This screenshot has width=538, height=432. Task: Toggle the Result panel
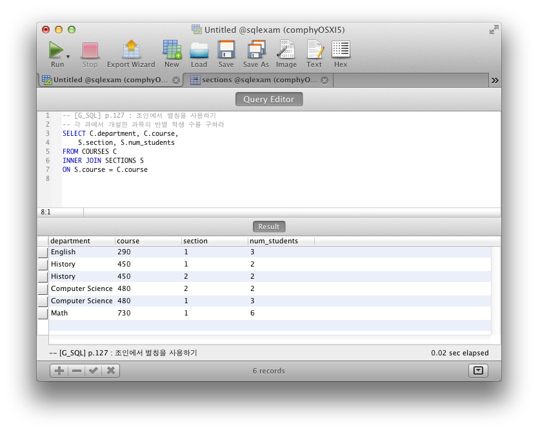[269, 227]
